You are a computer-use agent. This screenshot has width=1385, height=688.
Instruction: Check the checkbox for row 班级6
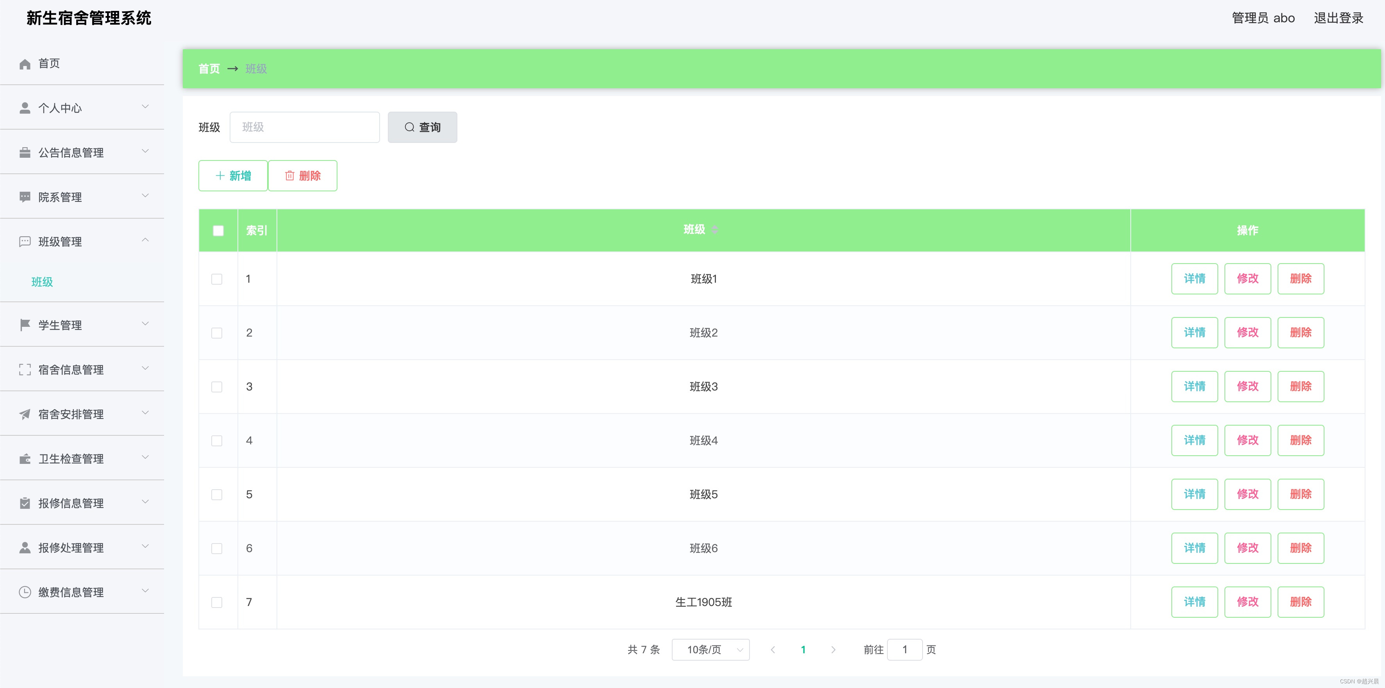(217, 548)
